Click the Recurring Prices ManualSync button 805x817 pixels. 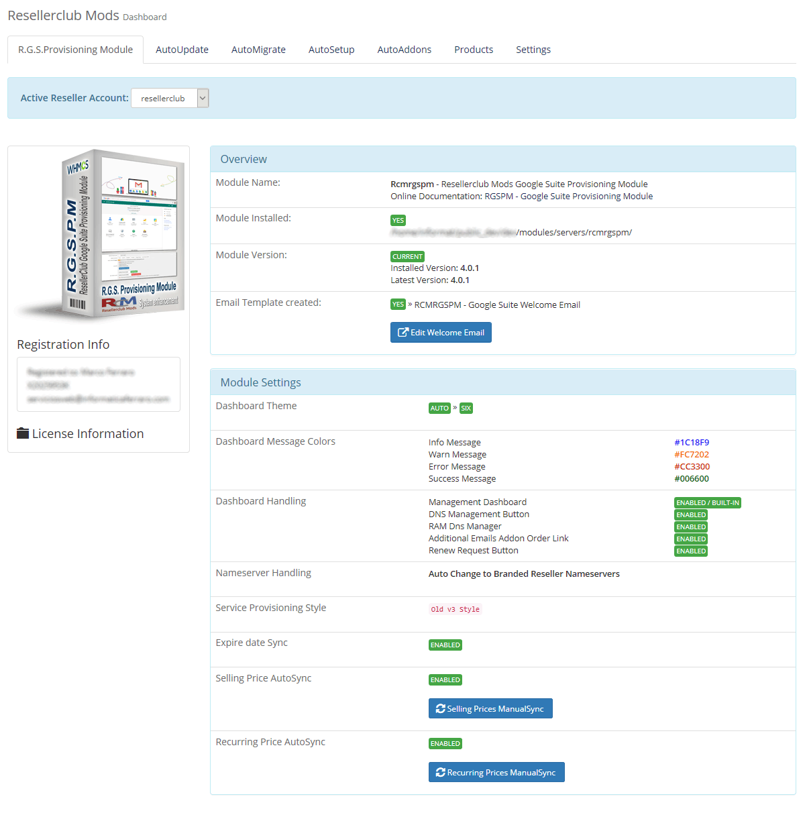[496, 773]
